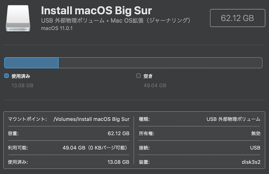Click the Install macOS Big Sur title
The width and height of the screenshot is (269, 174).
[x=97, y=10]
